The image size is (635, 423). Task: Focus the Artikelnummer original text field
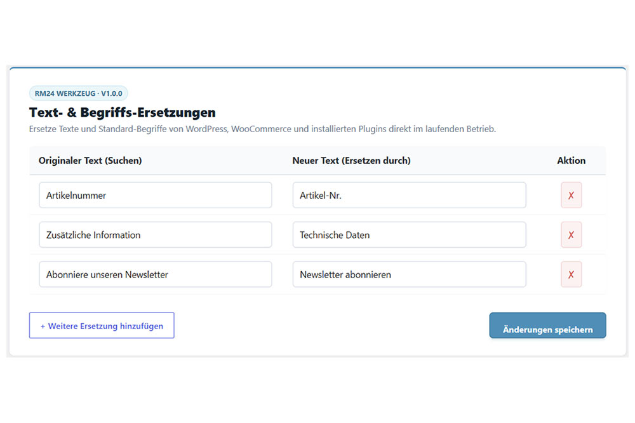pyautogui.click(x=156, y=195)
